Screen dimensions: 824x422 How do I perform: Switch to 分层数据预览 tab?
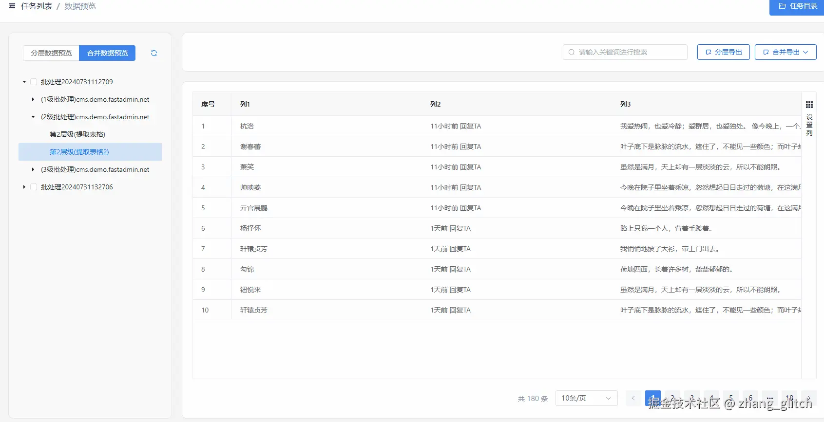(51, 53)
